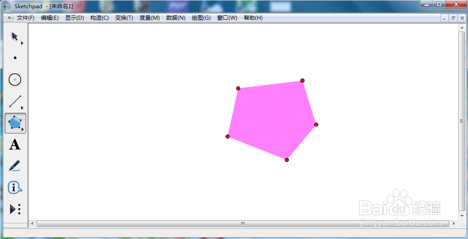Viewport: 468px width, 239px height.
Task: Open the 帮助(H) menu
Action: coord(253,18)
